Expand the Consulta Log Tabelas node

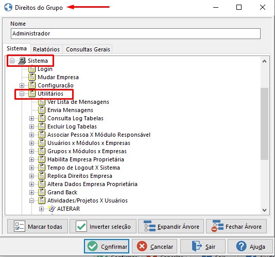[31, 118]
